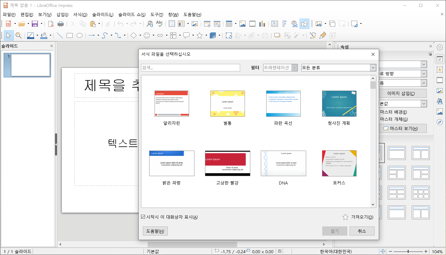Click the fill color bucket icon
446x255 pixels.
[44, 35]
